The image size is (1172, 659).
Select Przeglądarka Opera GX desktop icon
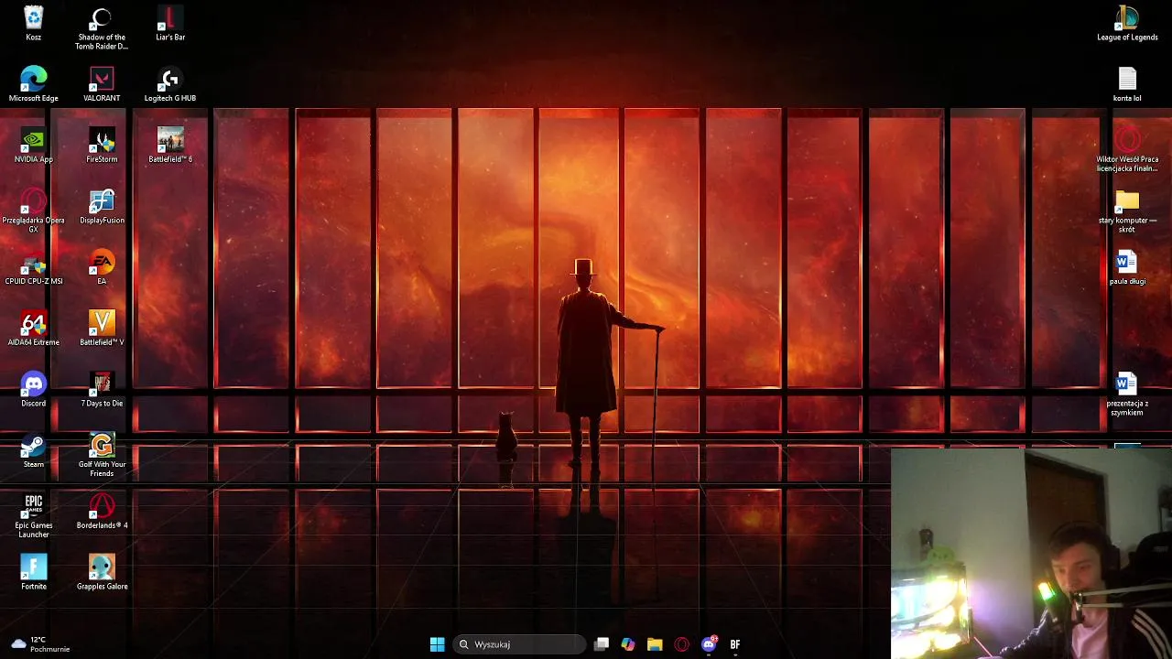pos(34,211)
